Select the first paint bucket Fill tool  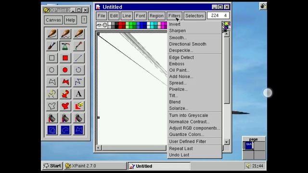pyautogui.click(x=52, y=118)
